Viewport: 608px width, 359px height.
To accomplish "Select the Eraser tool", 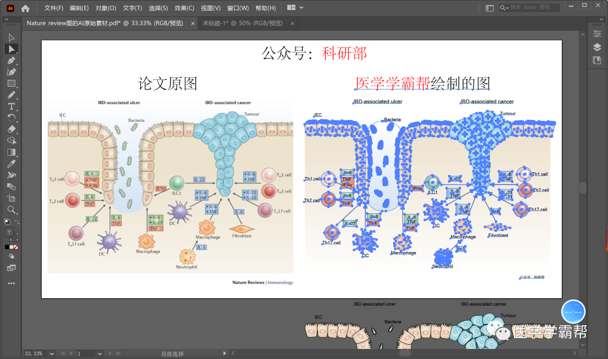I will point(11,129).
